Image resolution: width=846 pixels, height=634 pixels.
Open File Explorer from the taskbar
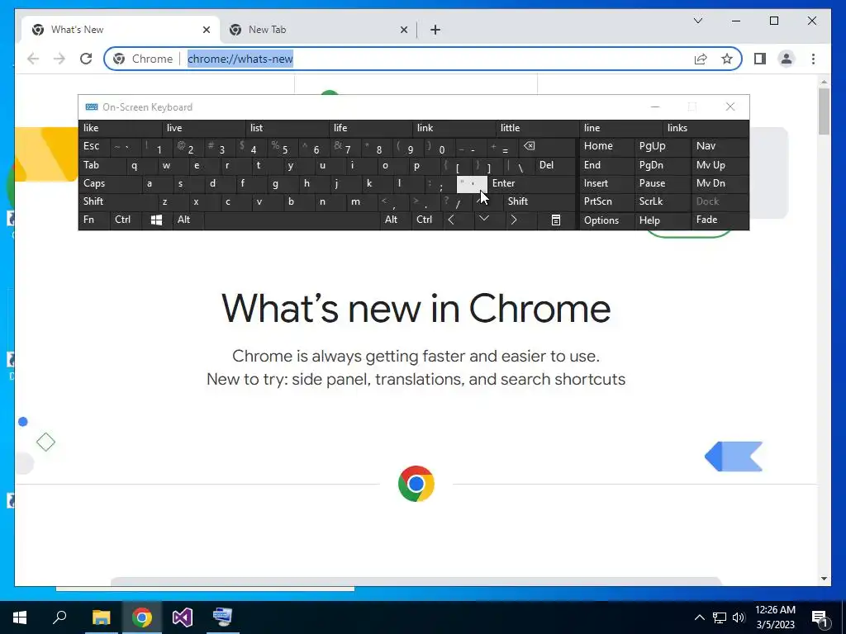point(101,617)
